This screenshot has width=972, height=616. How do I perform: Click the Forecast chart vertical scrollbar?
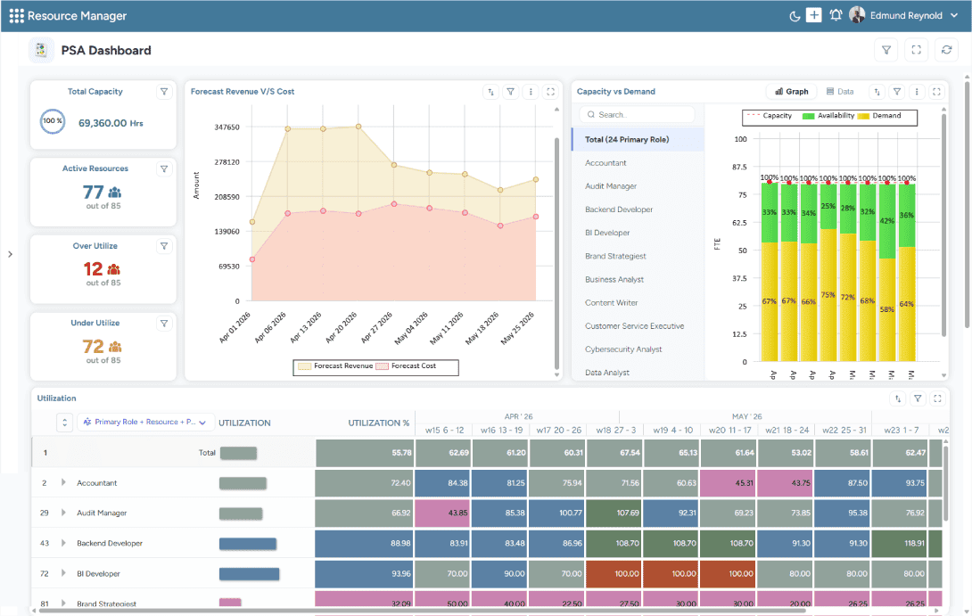pos(556,254)
